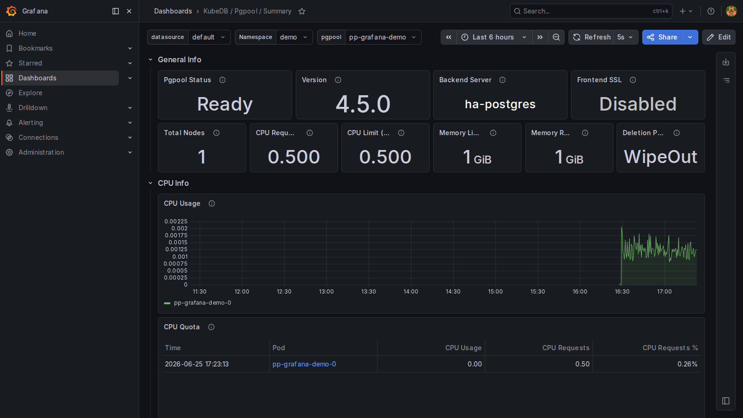Toggle the bottom right dock panel icon

coord(726,401)
